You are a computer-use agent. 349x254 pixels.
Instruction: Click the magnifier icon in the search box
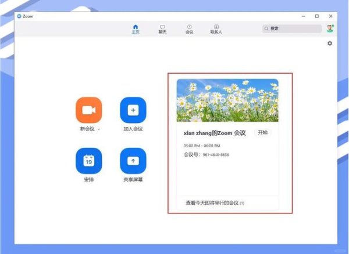[266, 28]
